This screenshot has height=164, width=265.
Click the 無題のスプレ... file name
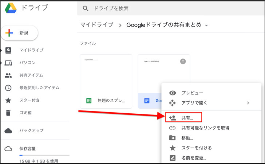[x=111, y=101]
